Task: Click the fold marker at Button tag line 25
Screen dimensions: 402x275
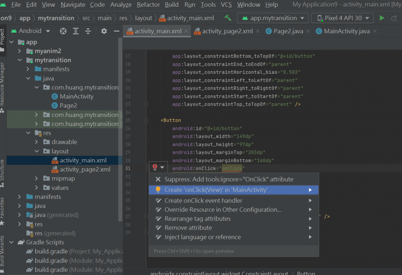Action: click(146, 120)
